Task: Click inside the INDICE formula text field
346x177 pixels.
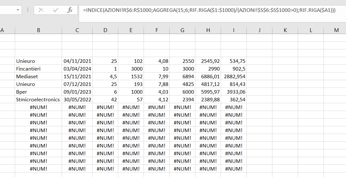Action: [209, 10]
